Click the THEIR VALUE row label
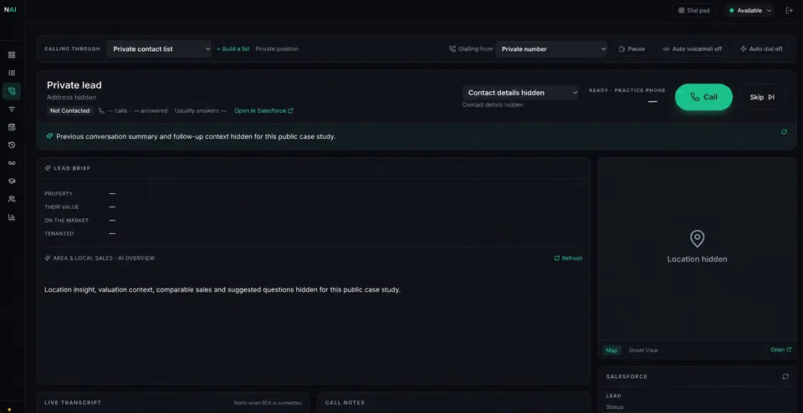The width and height of the screenshot is (803, 413). [x=61, y=207]
